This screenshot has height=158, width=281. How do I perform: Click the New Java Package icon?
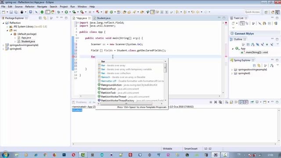point(106,12)
